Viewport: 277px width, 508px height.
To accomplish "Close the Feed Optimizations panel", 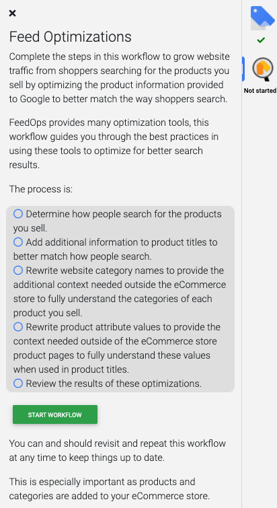I will pyautogui.click(x=12, y=13).
